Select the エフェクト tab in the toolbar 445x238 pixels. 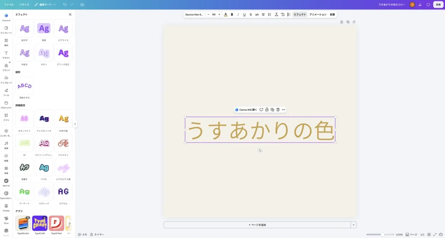[x=300, y=14]
